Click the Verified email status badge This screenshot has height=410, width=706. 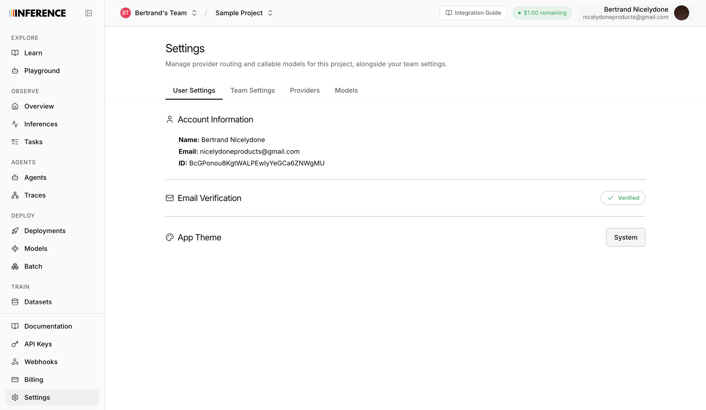point(623,198)
